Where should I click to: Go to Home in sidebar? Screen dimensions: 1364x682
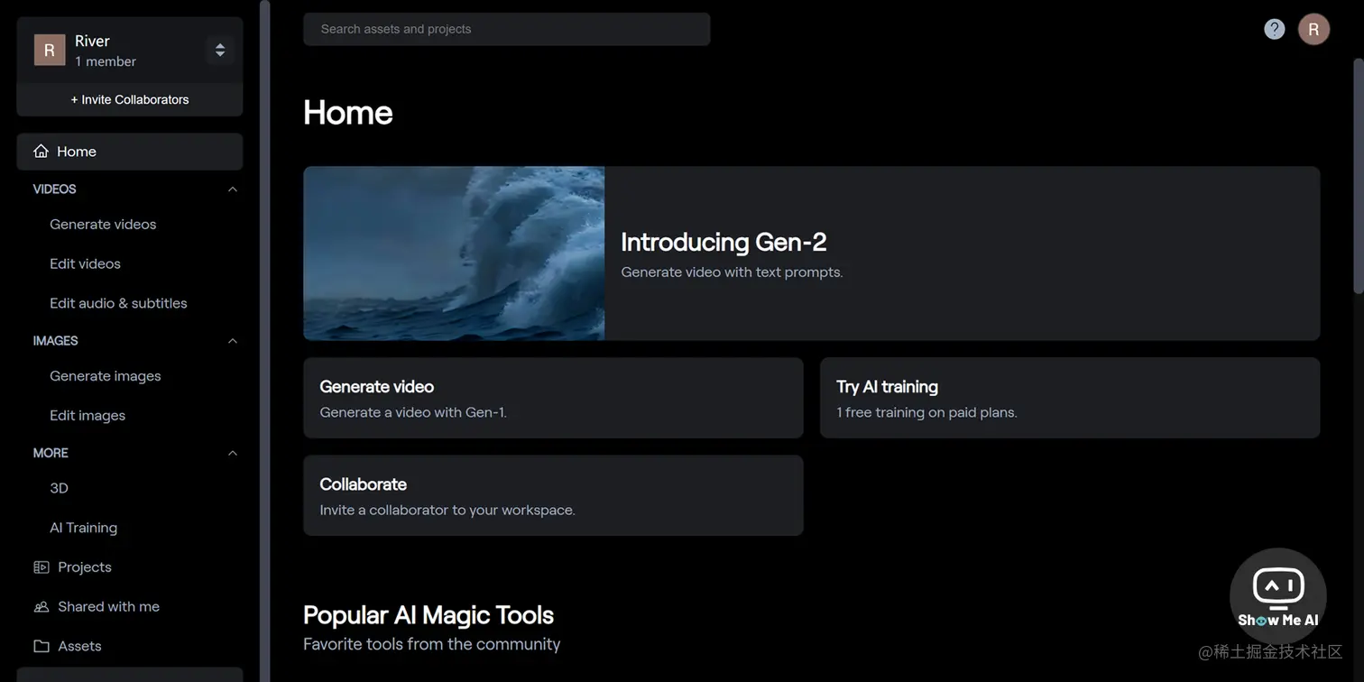click(x=130, y=152)
